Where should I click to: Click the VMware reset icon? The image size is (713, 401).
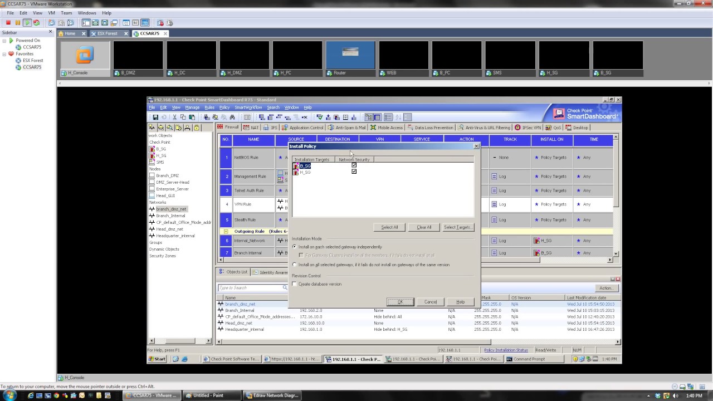click(x=36, y=23)
